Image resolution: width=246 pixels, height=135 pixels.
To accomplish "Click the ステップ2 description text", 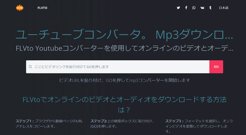I will point(122,124).
